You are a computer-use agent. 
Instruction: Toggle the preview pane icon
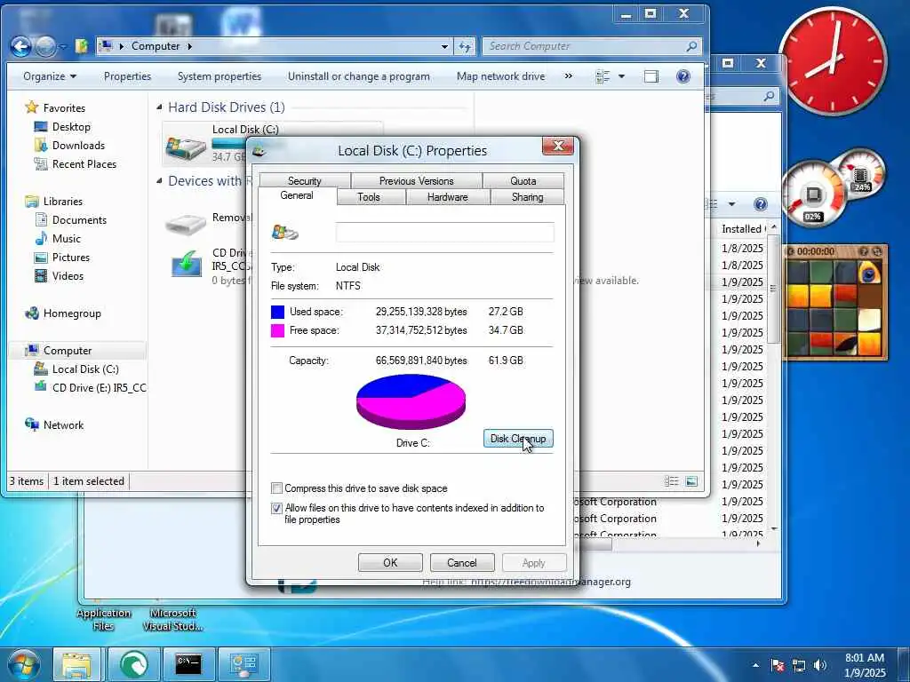[x=651, y=76]
